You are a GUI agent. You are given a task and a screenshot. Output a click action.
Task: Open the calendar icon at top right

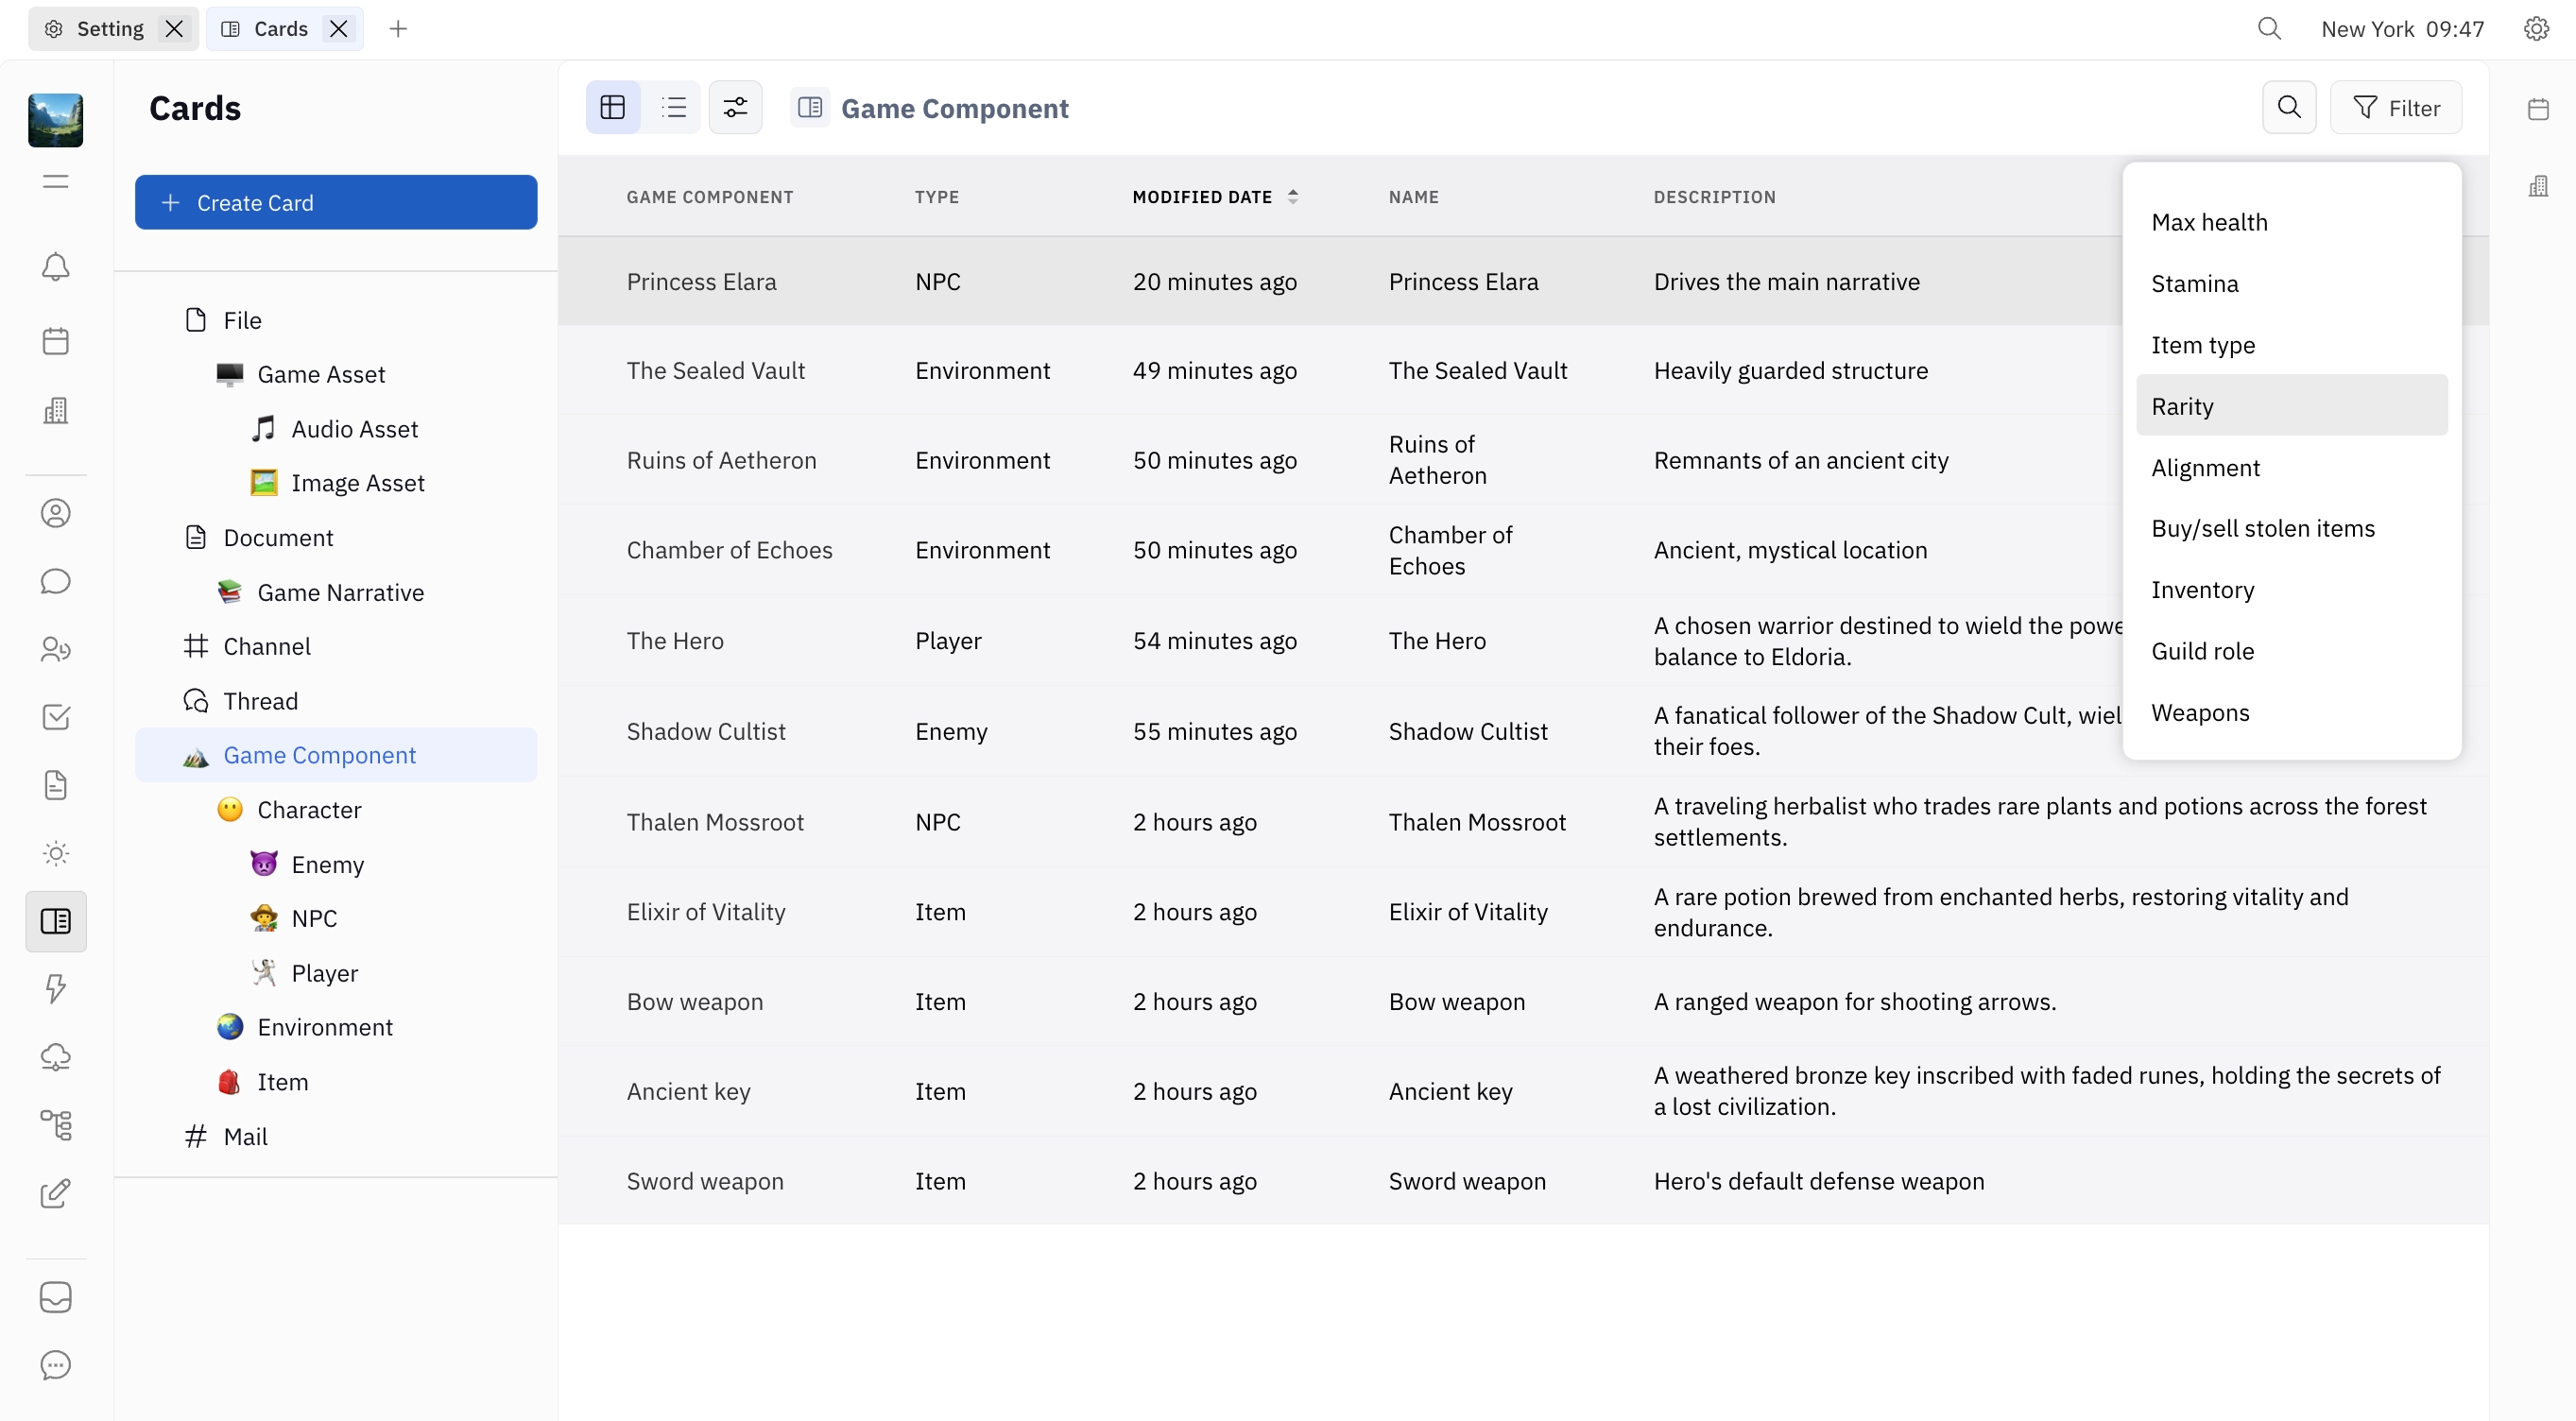[2539, 108]
